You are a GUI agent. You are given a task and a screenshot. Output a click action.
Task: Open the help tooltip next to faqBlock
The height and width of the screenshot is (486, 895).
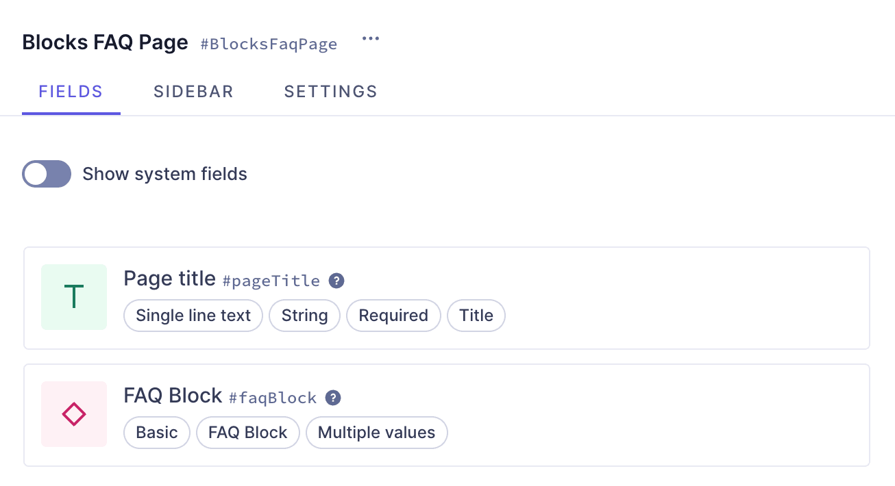click(x=333, y=398)
